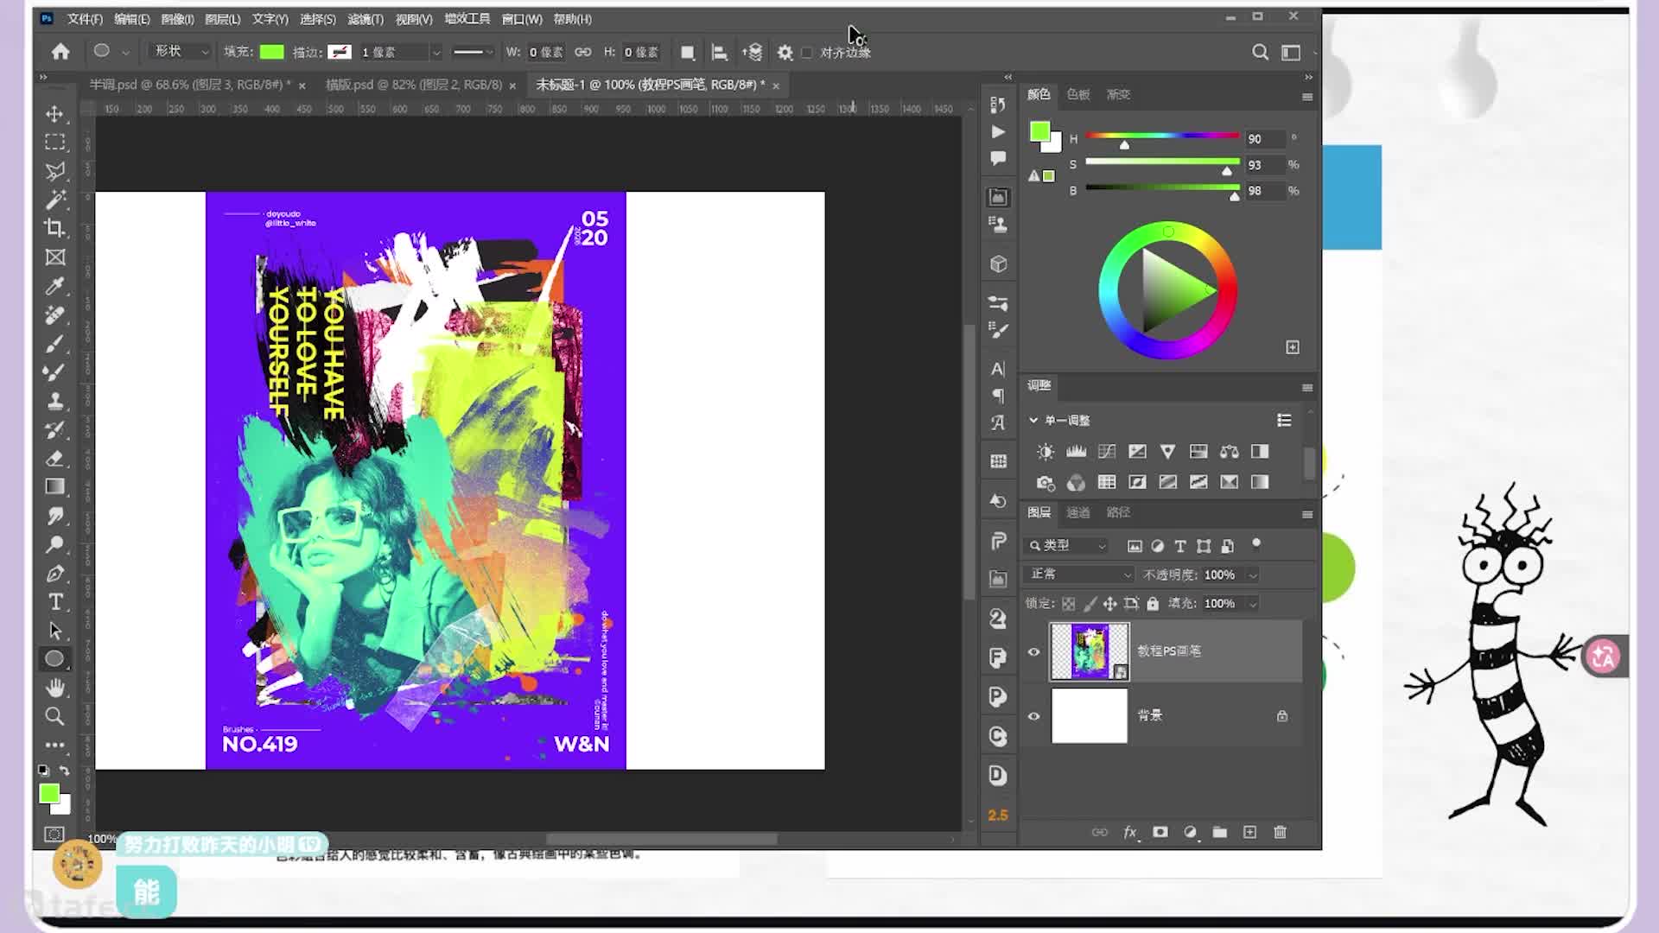Screen dimensions: 1659x933
Task: Open the gear settings in options bar
Action: (785, 53)
